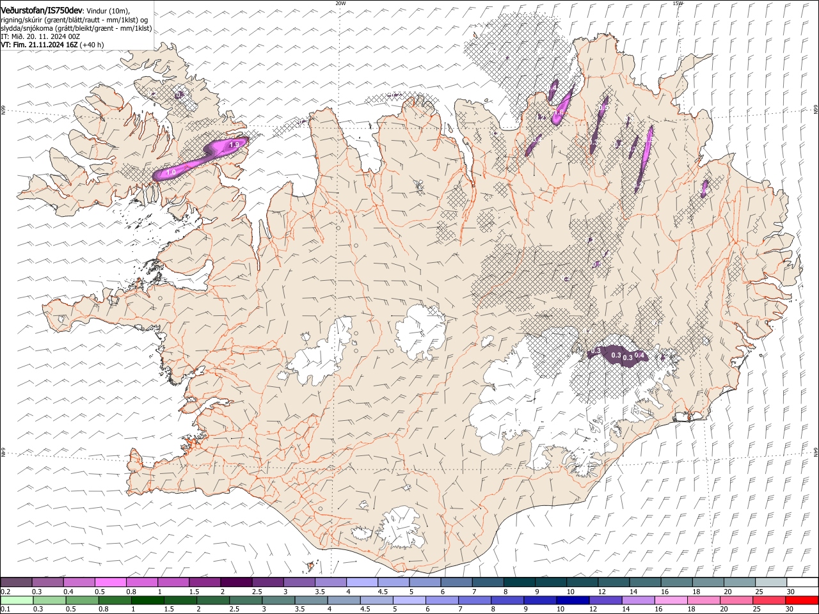This screenshot has height=614, width=819.
Task: Select the upper-scale swatch starting at 0.8
Action: click(x=142, y=582)
